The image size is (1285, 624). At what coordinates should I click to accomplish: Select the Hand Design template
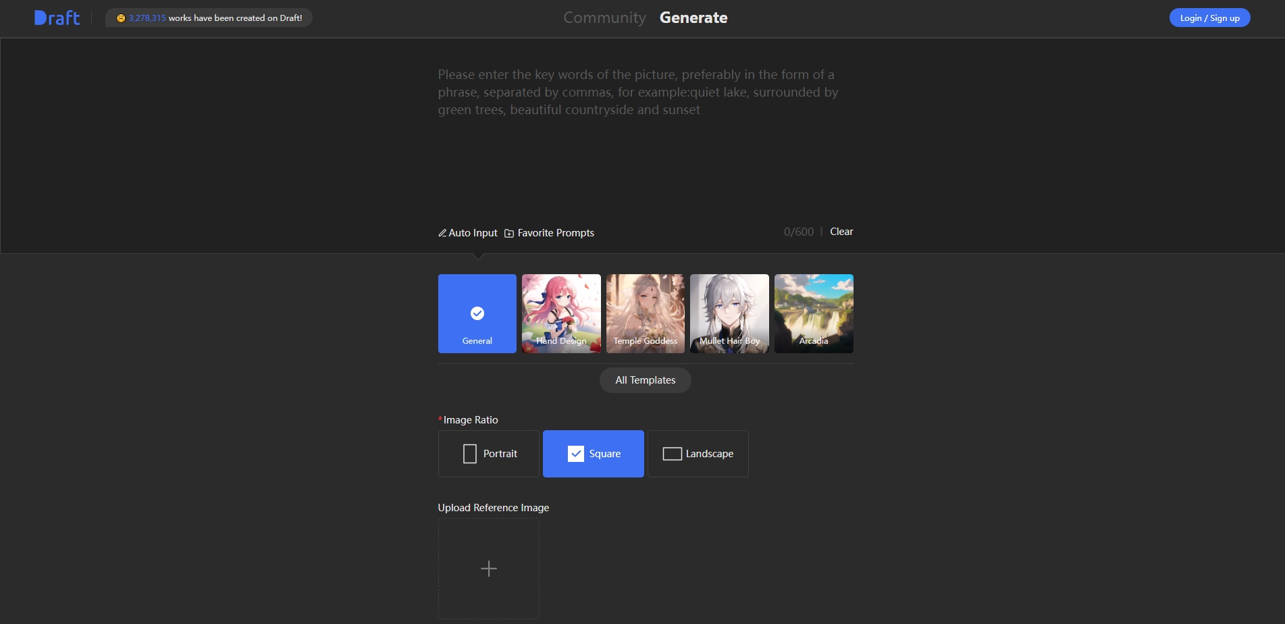[x=561, y=313]
